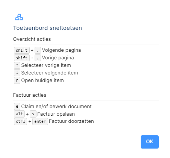Viewport: 170px width, 158px height.
Task: Click the 'ctrl' key badge
Action: [20, 121]
